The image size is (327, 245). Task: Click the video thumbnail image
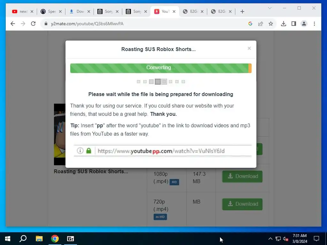click(60, 134)
